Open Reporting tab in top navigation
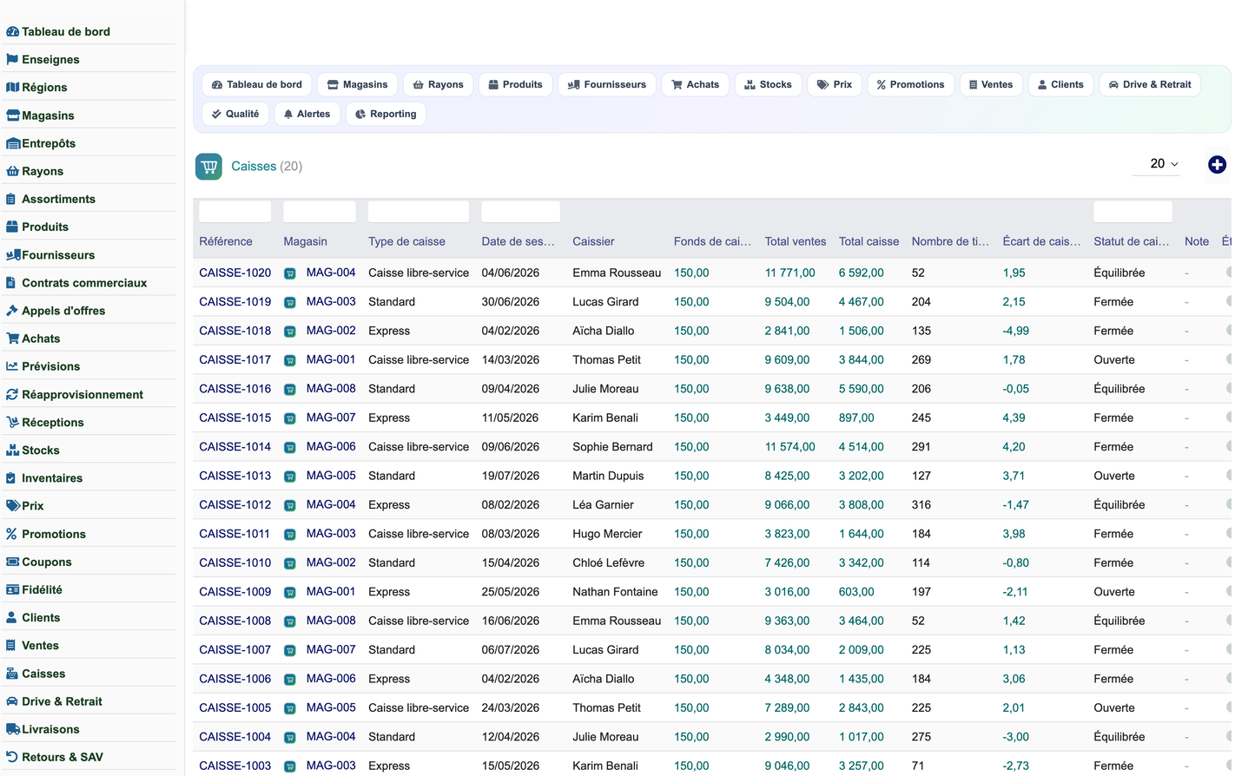This screenshot has width=1255, height=776. (x=386, y=114)
